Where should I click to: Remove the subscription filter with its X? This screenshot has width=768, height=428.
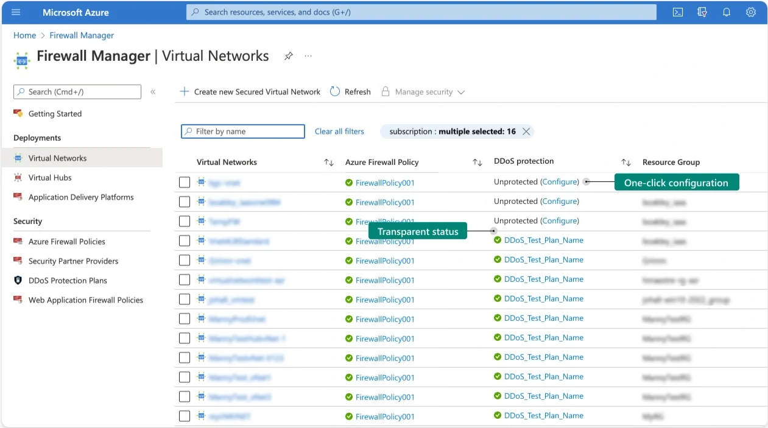526,132
